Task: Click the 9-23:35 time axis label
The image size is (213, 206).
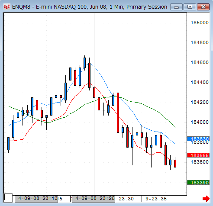Action: (156, 199)
